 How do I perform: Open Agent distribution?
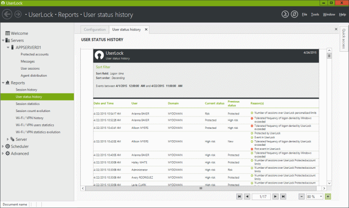34,76
